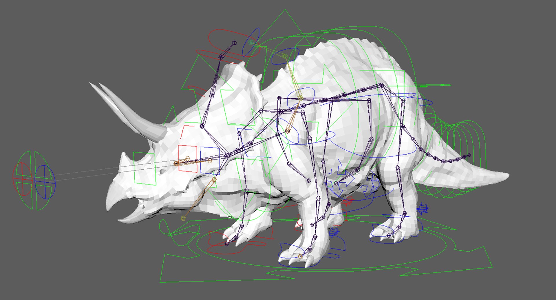Click the small blue arrow control behind the hind leg
556x300 pixels.
423,208
